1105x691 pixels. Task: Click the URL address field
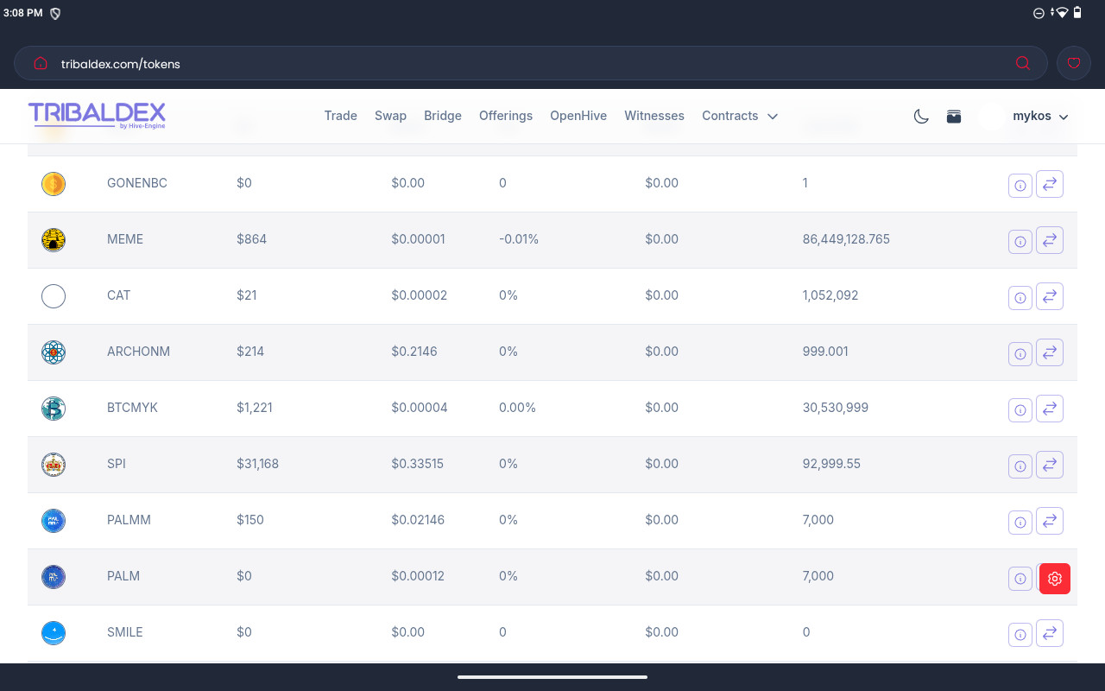click(x=518, y=63)
